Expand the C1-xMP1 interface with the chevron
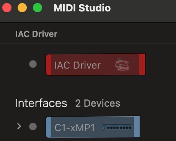Screen dimensions: 176x141 [x=19, y=127]
